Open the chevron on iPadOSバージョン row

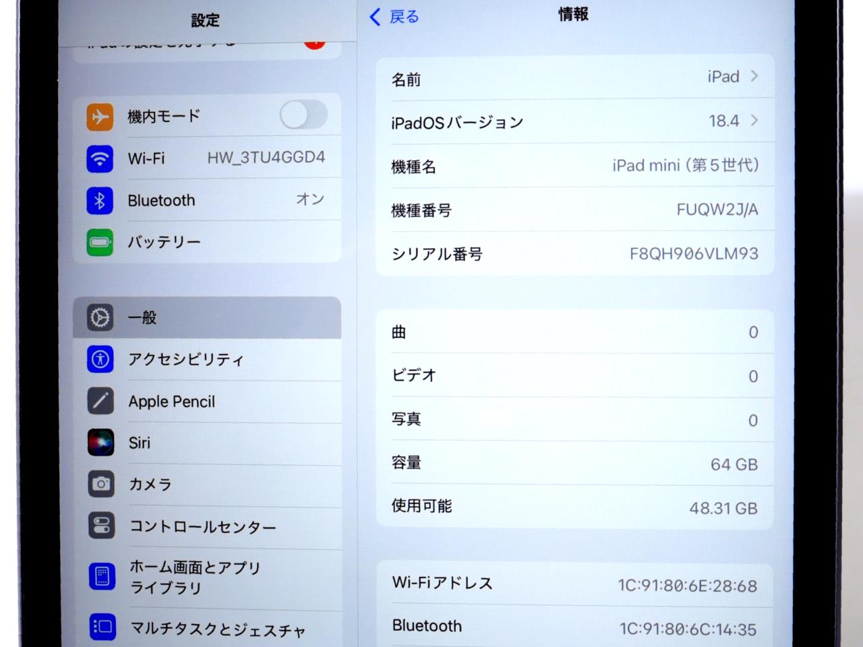pos(754,121)
